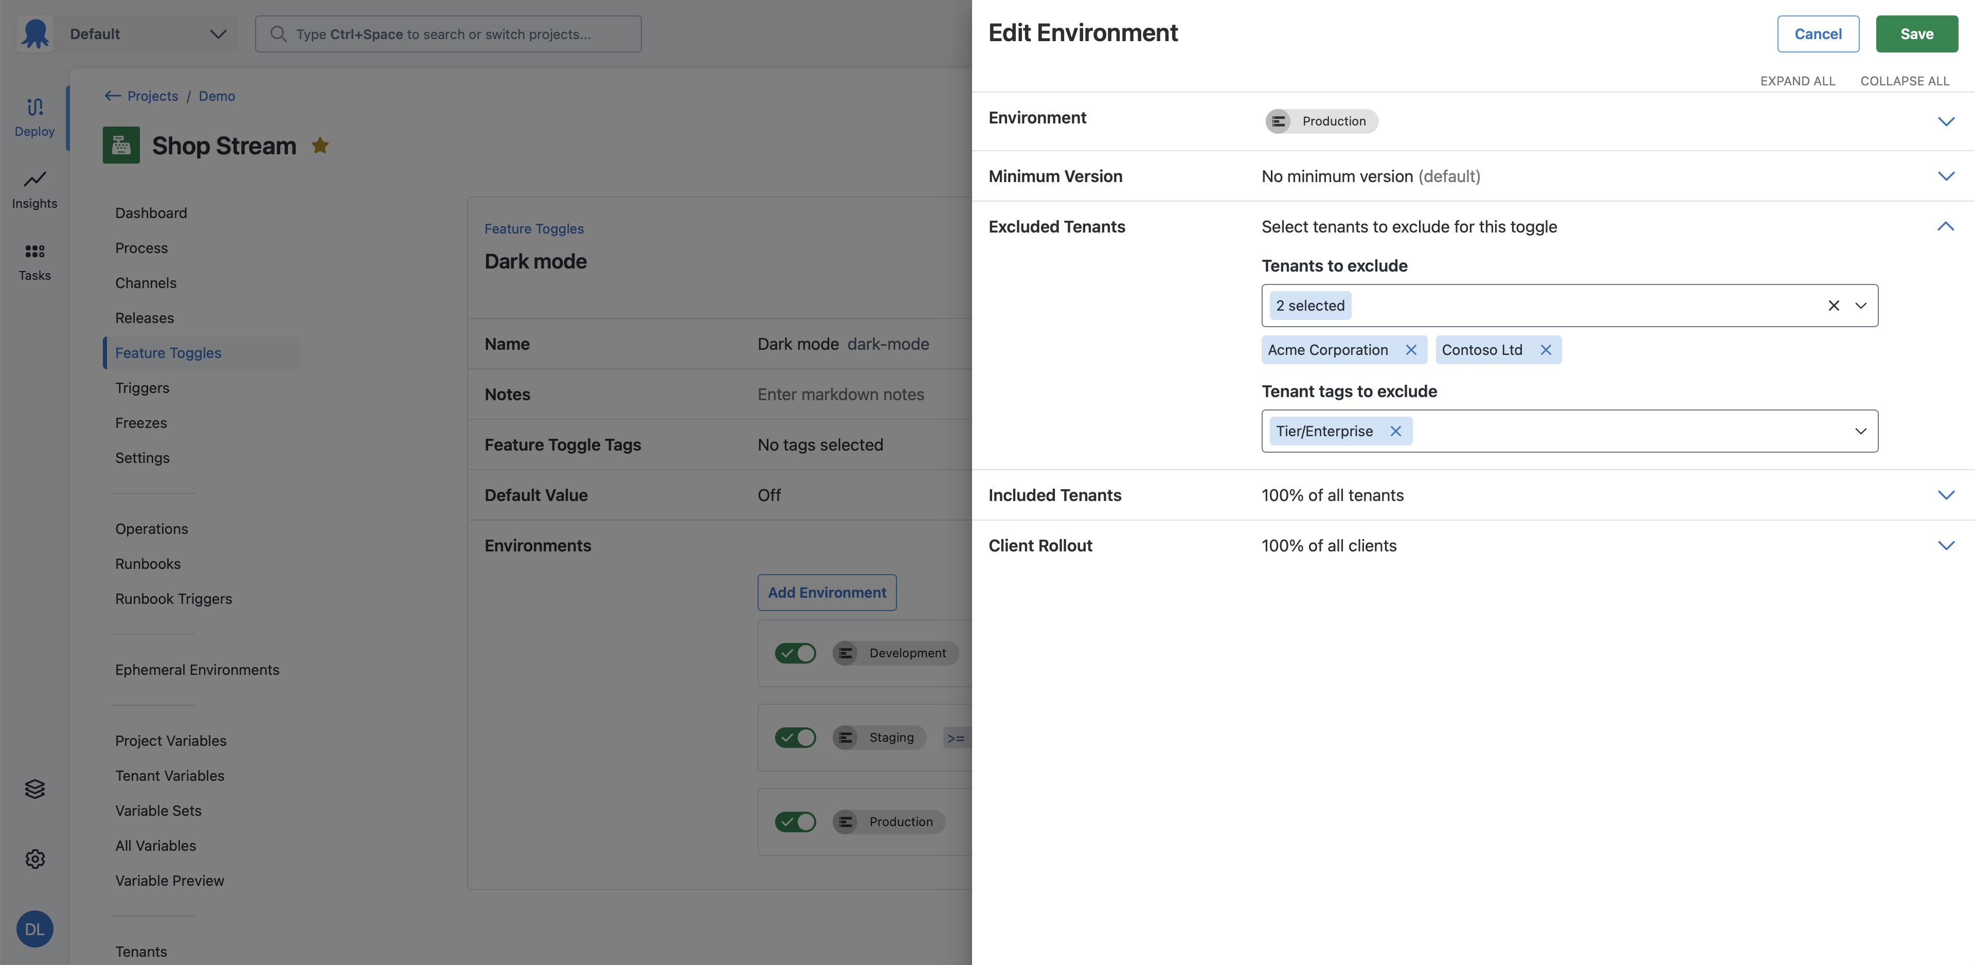The image size is (1975, 965).
Task: Click the Production environment icon in list
Action: (846, 821)
